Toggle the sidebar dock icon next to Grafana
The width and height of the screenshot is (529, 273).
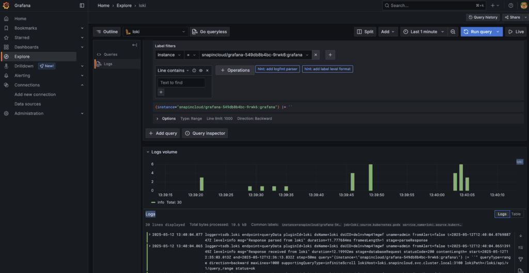(x=82, y=5)
